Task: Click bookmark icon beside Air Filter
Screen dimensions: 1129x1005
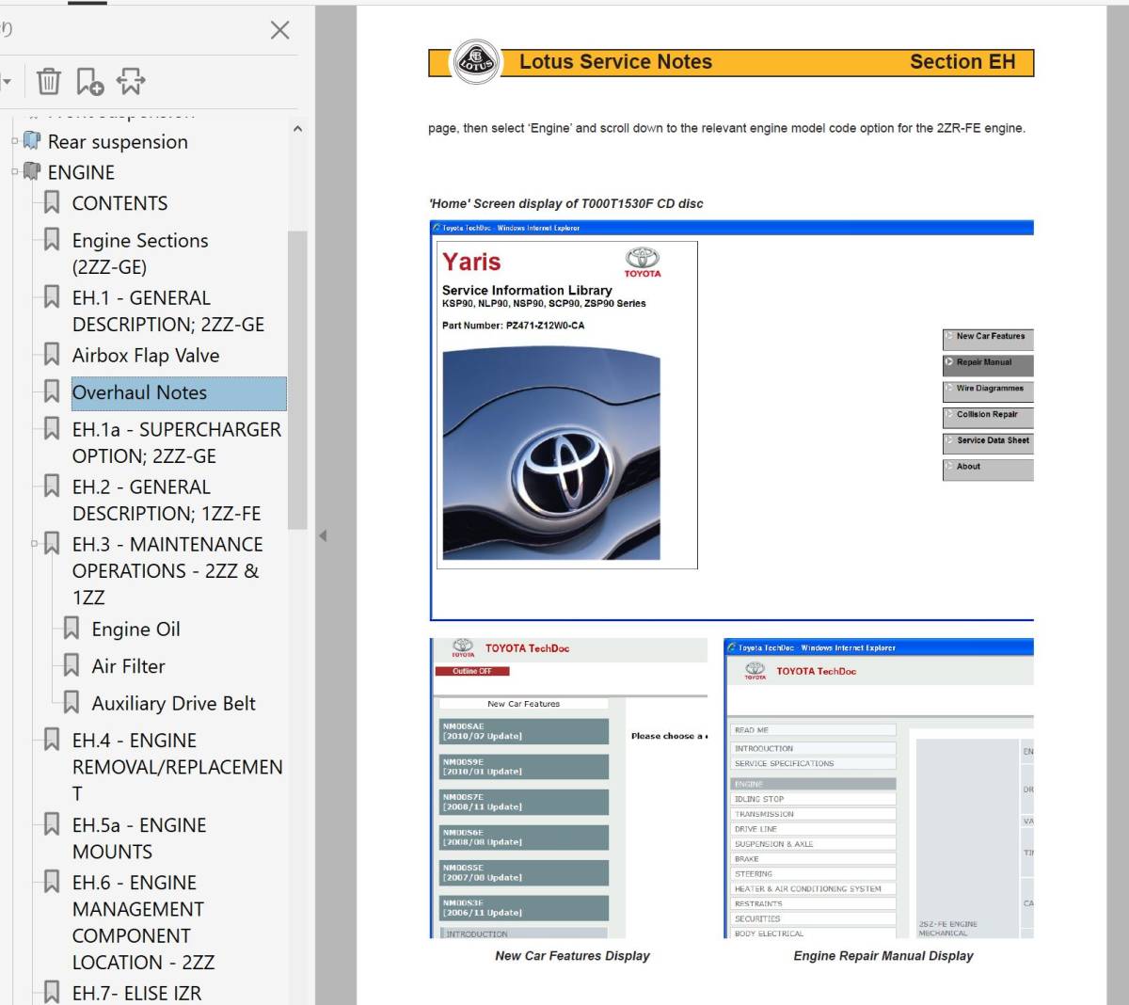Action: tap(71, 665)
